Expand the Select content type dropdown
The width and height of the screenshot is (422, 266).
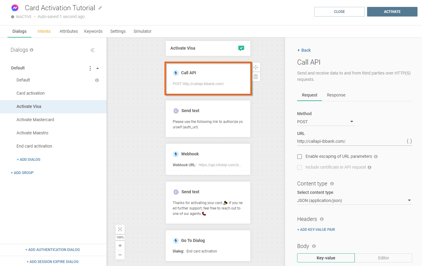coord(354,200)
